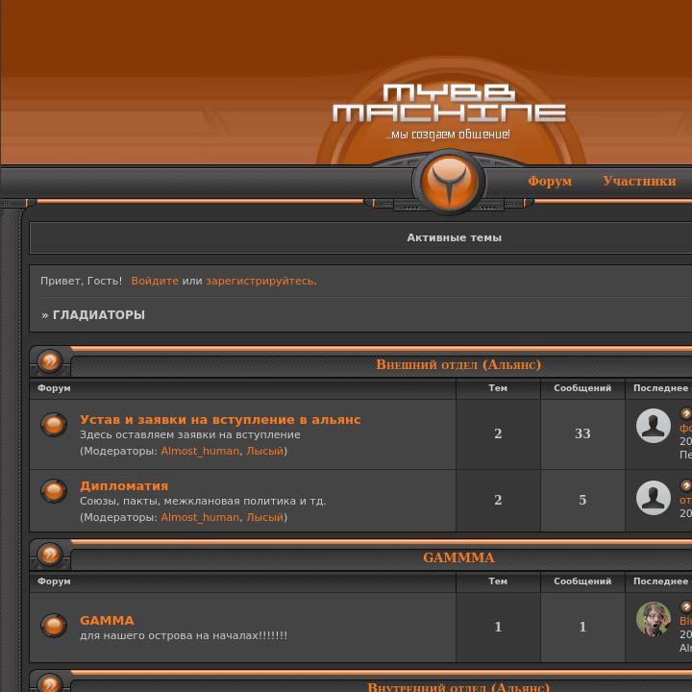692x692 pixels.
Task: Click last poster avatar in GAMMA row
Action: click(x=654, y=619)
